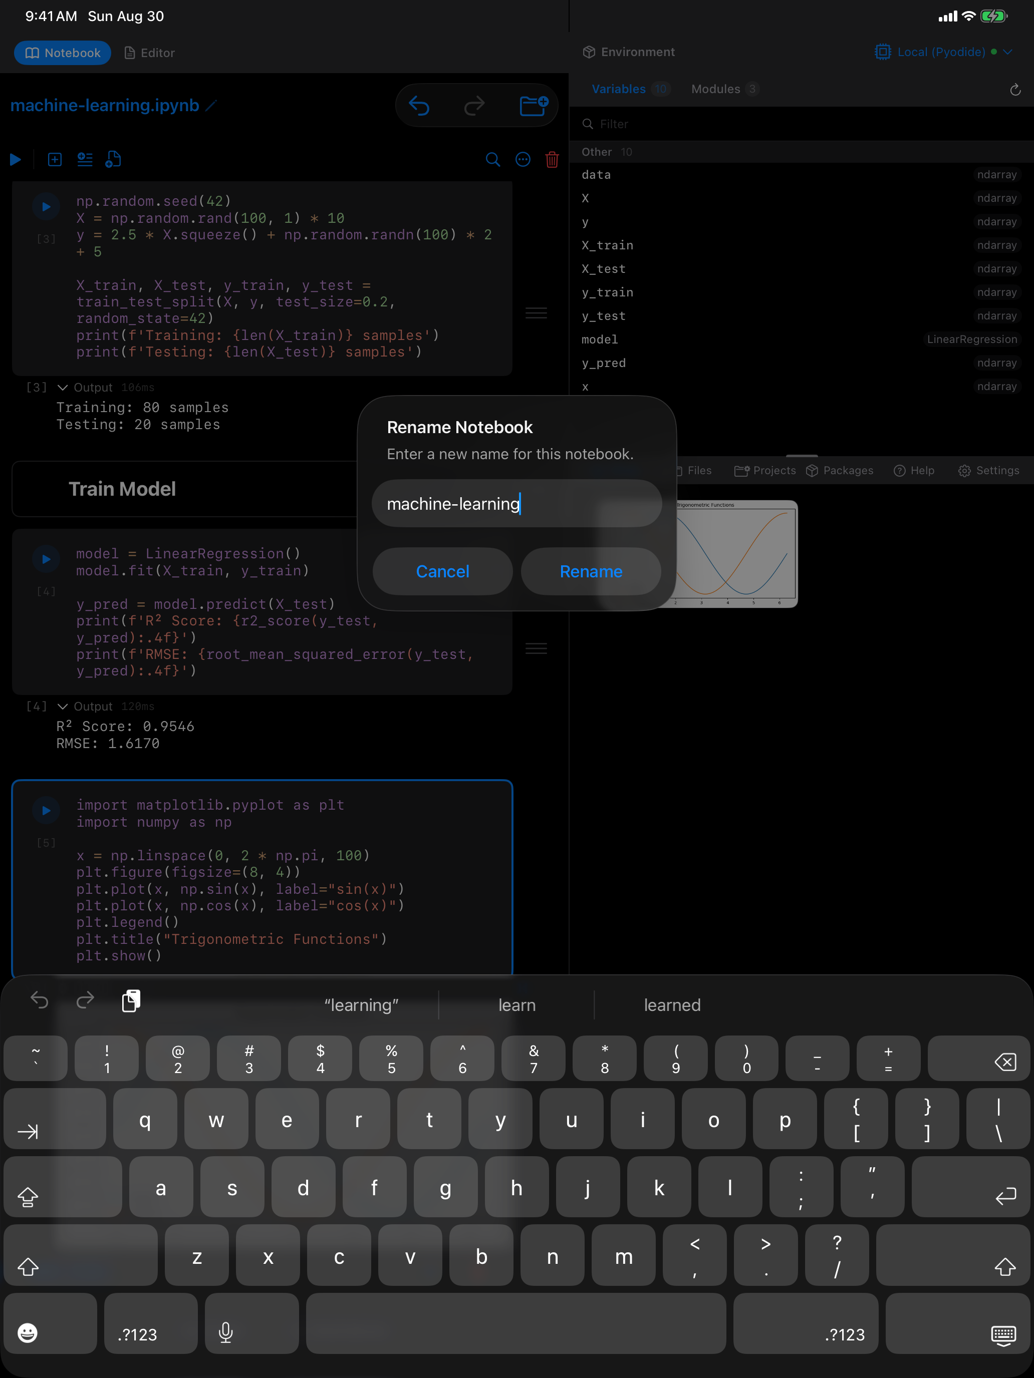Open the Packages tab

[840, 471]
